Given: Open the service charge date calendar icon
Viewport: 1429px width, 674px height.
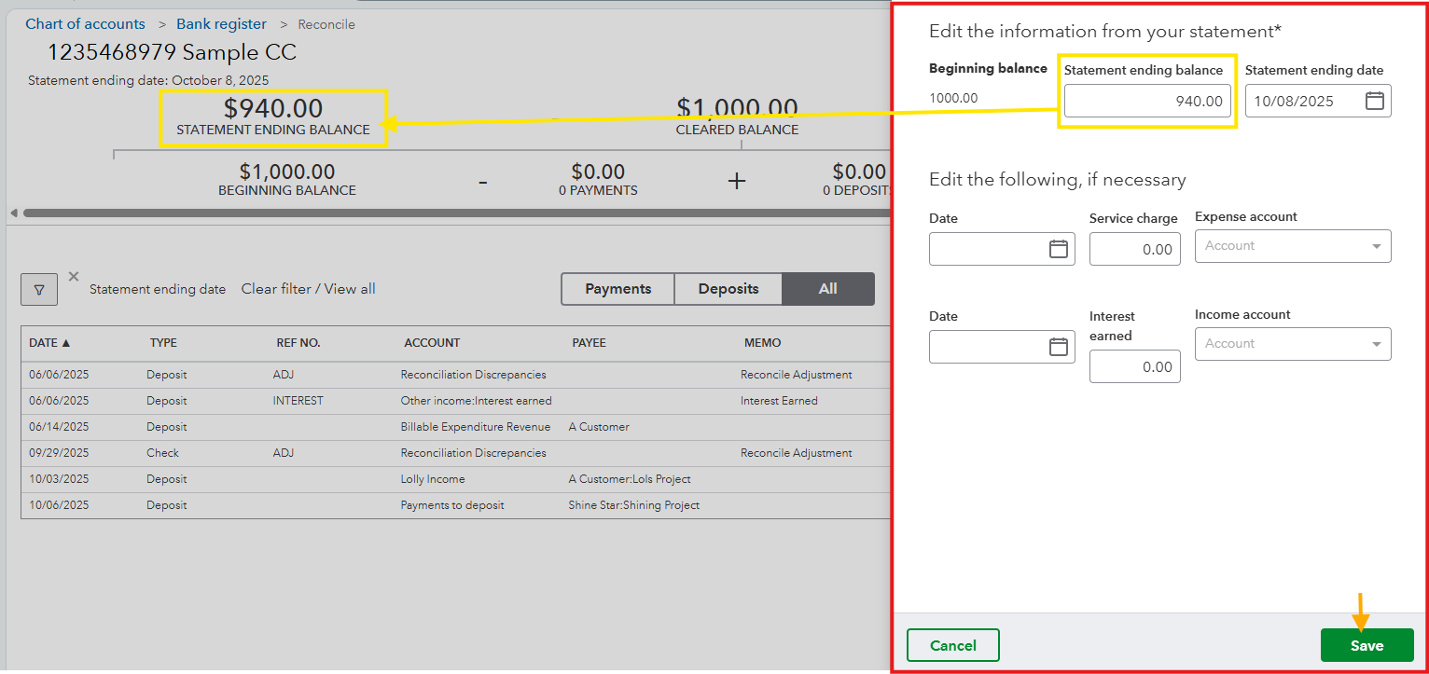Looking at the screenshot, I should (x=1058, y=249).
